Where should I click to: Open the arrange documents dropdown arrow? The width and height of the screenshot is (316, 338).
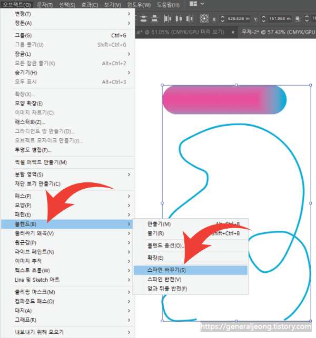click(x=202, y=4)
